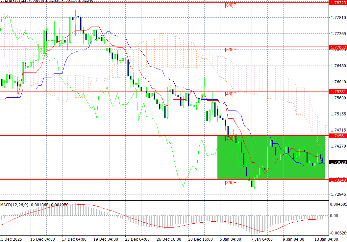Click the [5/8]P Murrey level label
The width and height of the screenshot is (347, 242).
(x=231, y=50)
